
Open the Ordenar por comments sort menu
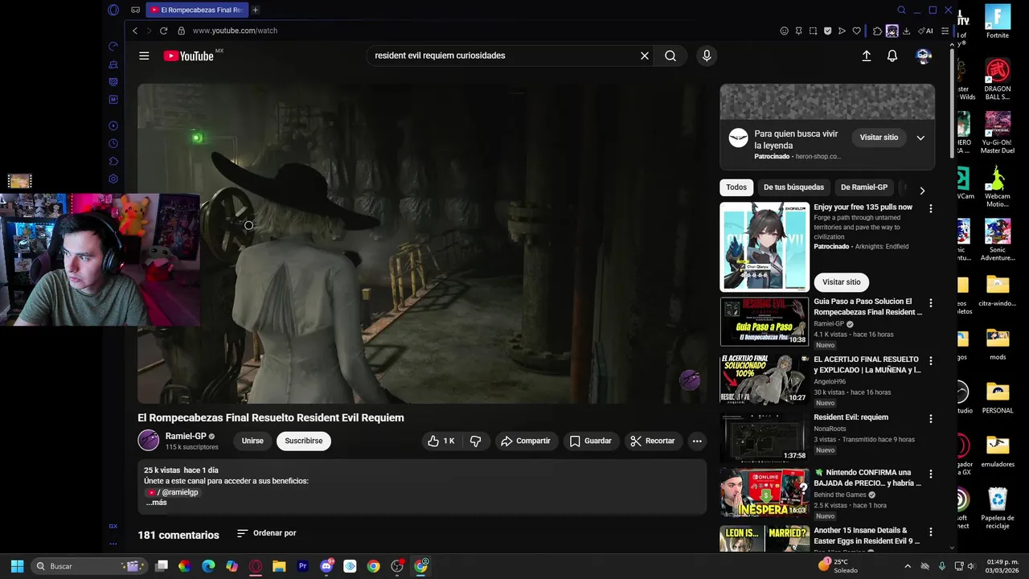click(x=267, y=533)
